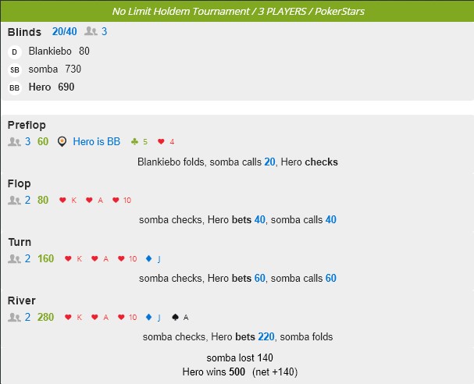Click the 5 of clubs hole card
The height and width of the screenshot is (384, 474).
click(x=139, y=142)
